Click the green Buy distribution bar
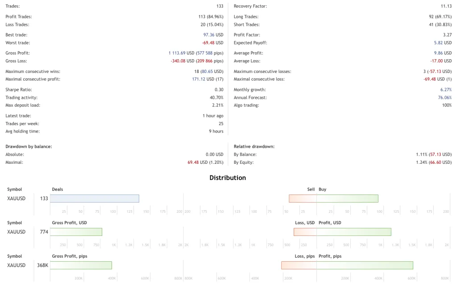The width and height of the screenshot is (457, 284). (x=347, y=199)
